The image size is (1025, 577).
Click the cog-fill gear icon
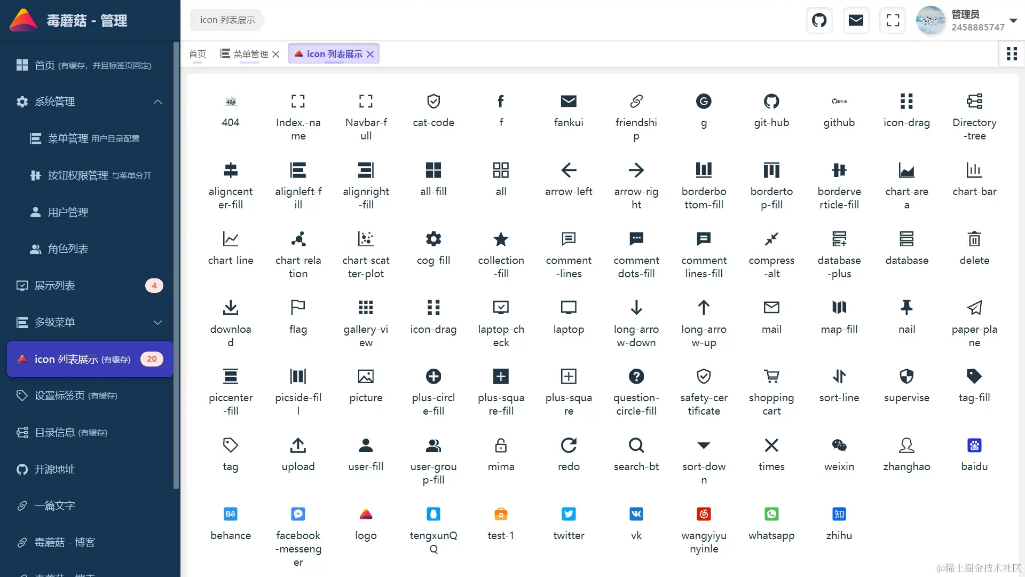click(433, 239)
